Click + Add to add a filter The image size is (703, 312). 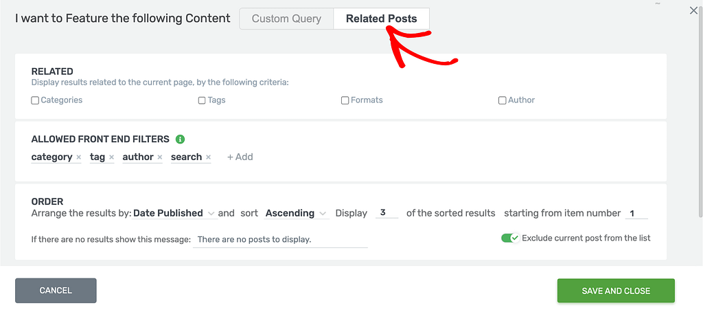(240, 157)
